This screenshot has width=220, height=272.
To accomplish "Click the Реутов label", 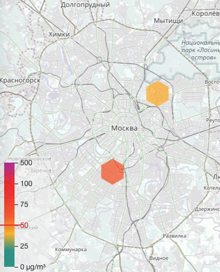I will (x=213, y=120).
